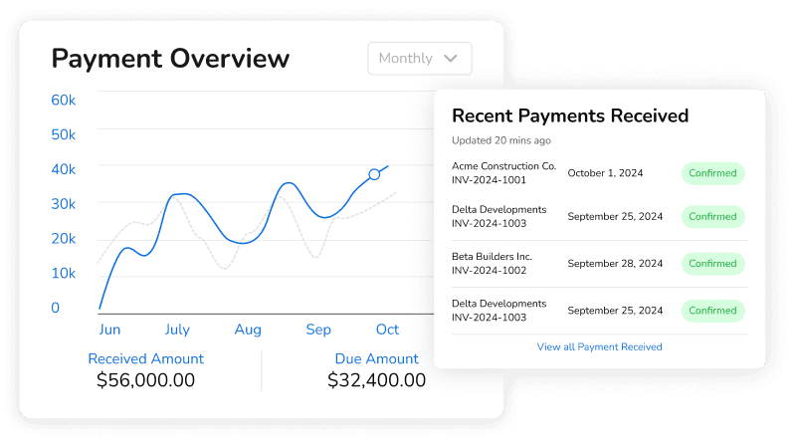Click invoice number INV-2024-1002
The image size is (795, 448).
490,271
